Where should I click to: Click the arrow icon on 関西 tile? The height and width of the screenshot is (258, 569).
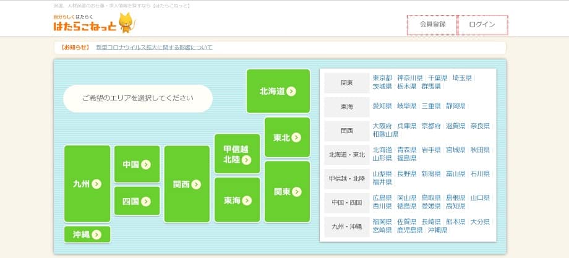click(x=196, y=185)
